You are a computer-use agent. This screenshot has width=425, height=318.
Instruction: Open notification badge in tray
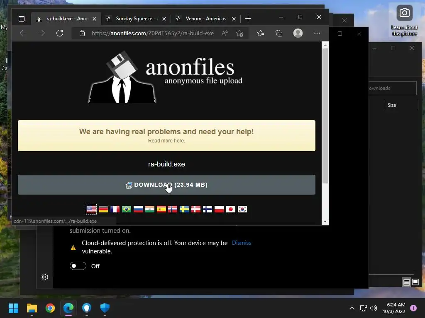tap(413, 308)
